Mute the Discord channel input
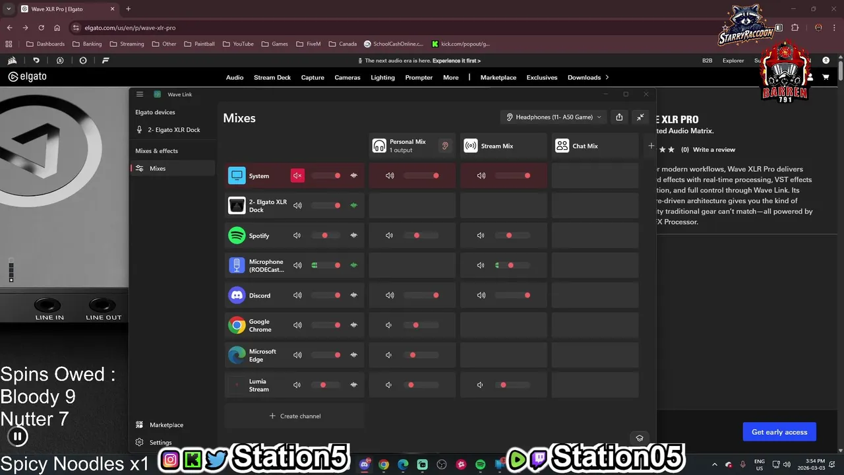Screen dimensions: 844x475 click(297, 296)
